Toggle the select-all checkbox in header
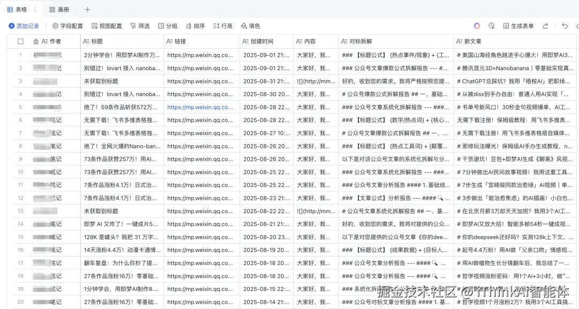Viewport: 579px width, 309px height. coord(21,41)
